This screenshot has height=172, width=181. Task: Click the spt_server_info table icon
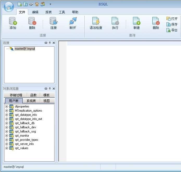tap(11, 144)
